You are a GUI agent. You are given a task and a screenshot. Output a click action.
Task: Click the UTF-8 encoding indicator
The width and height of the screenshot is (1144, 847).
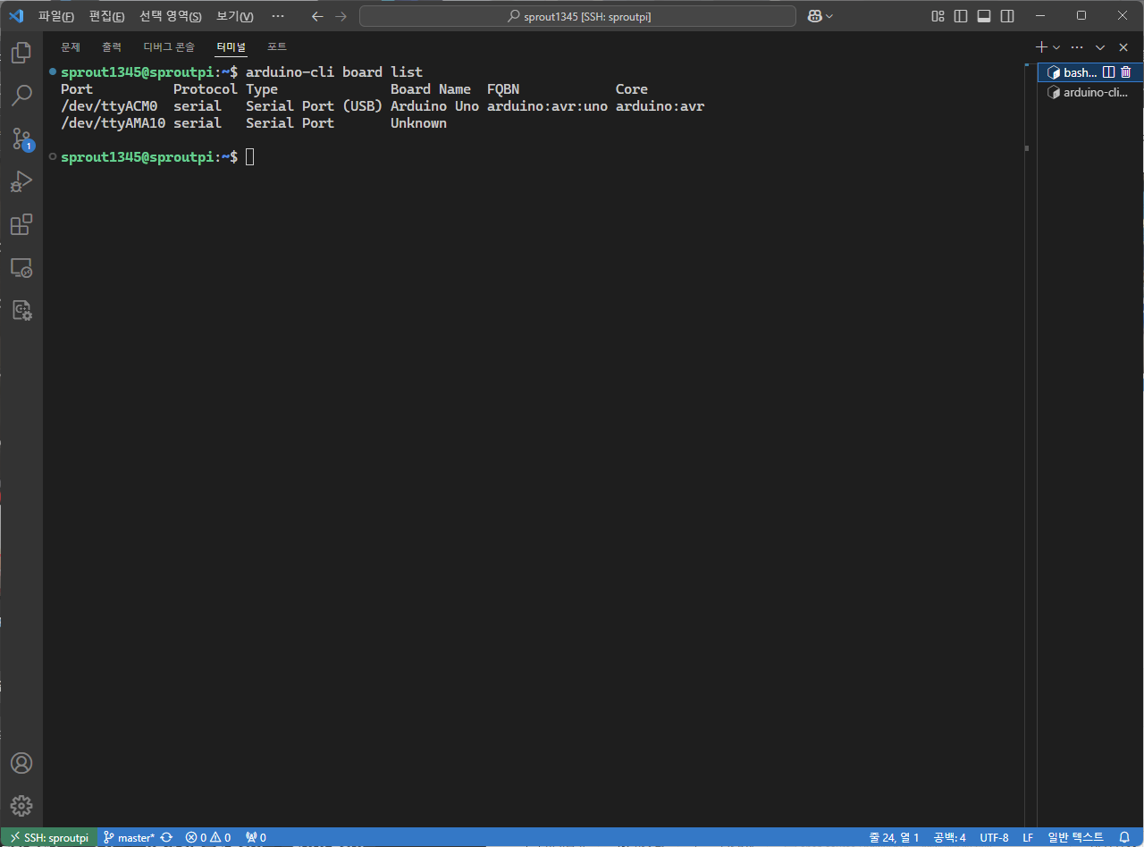[994, 837]
